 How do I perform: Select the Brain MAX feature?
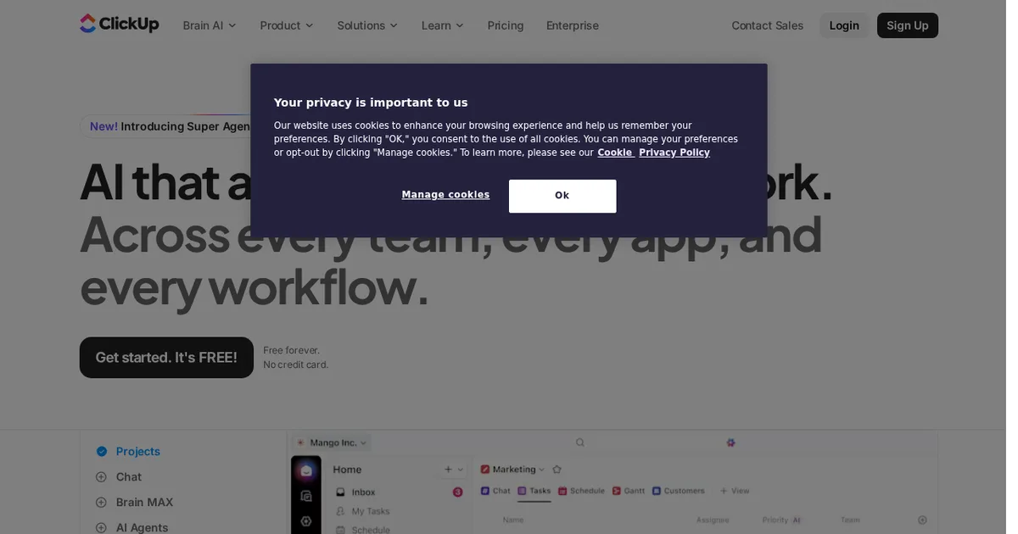tap(144, 503)
